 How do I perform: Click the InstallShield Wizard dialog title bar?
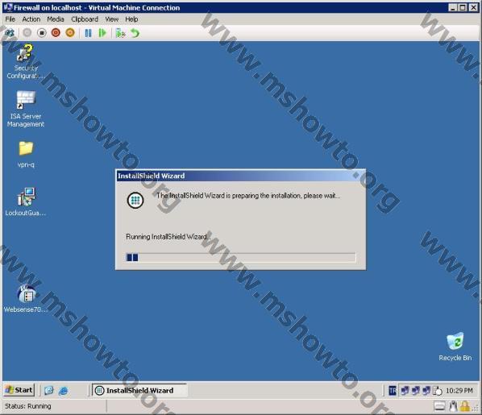tap(241, 176)
